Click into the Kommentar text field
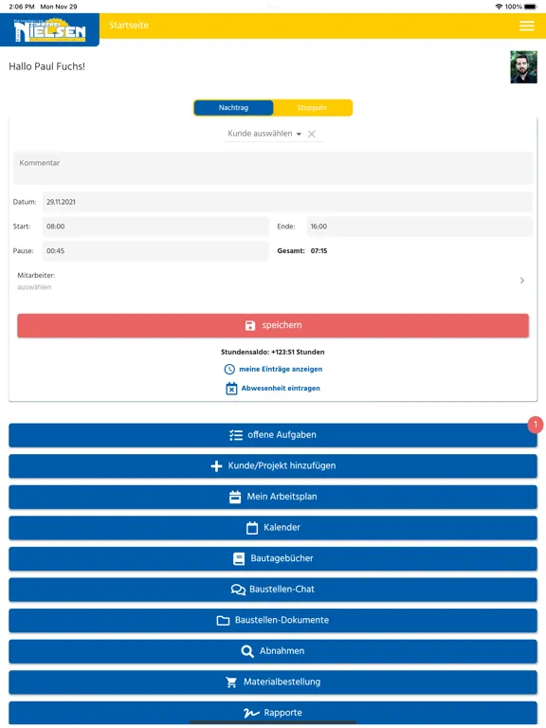Viewport: 546px width, 728px height. pyautogui.click(x=273, y=168)
